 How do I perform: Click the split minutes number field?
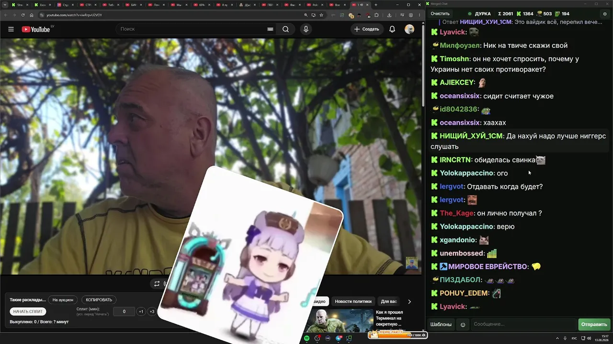pyautogui.click(x=124, y=312)
